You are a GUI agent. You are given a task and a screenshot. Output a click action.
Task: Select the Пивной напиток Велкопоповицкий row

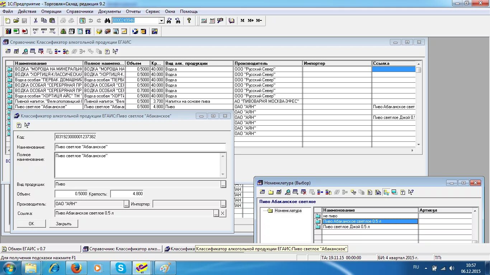(x=211, y=101)
